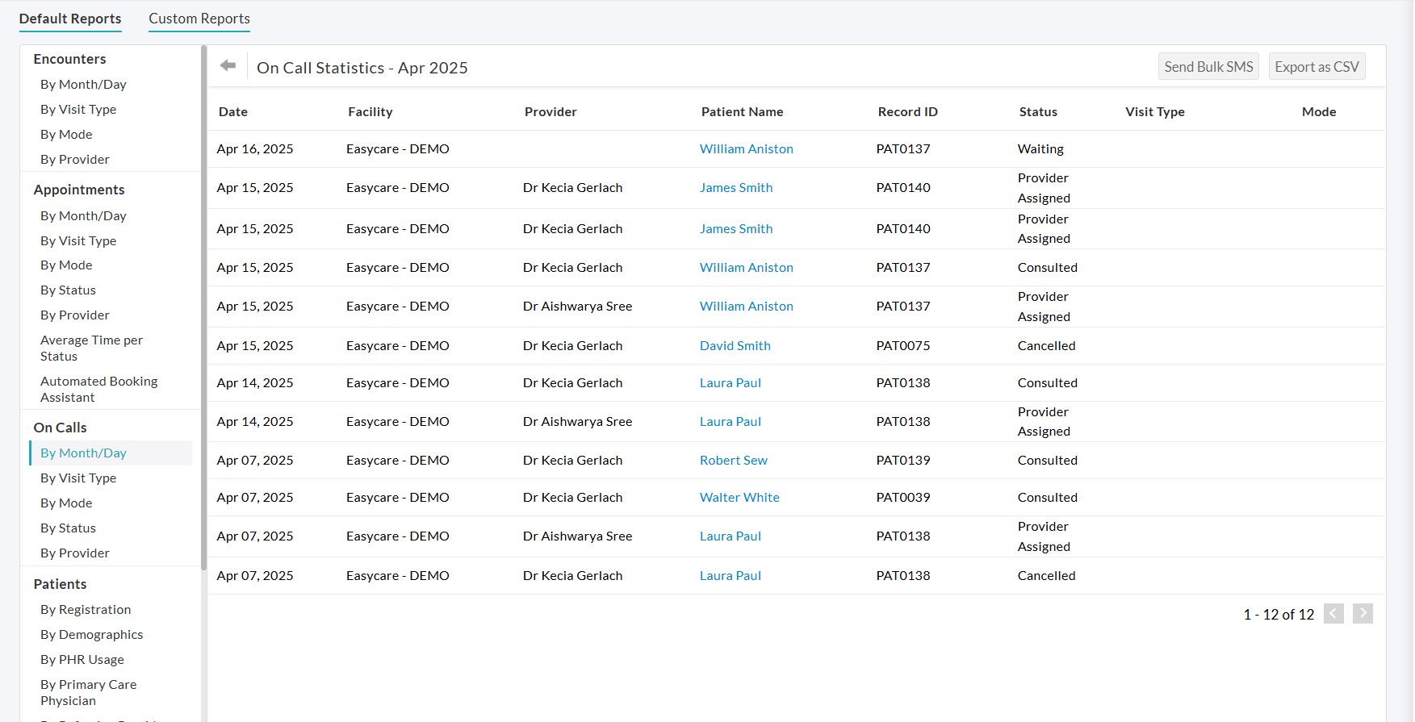Export the report as CSV

pos(1317,67)
